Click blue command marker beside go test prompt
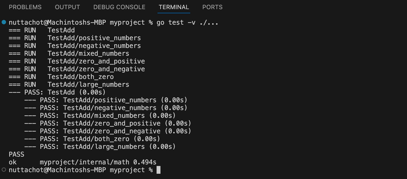The image size is (407, 179). (4, 22)
